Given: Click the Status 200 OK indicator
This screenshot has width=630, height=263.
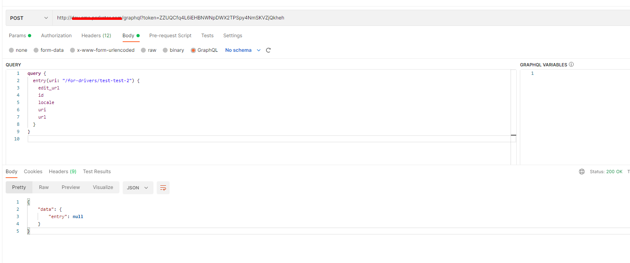Looking at the screenshot, I should (x=607, y=172).
